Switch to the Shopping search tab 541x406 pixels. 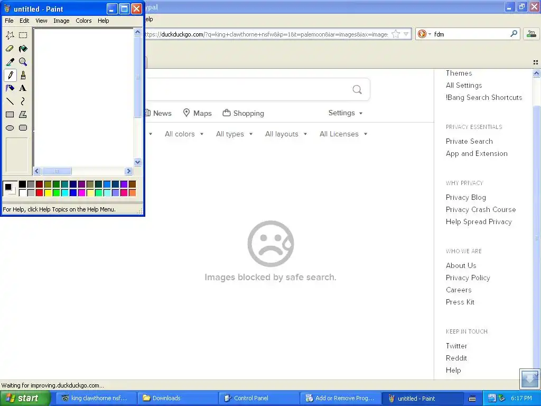click(x=243, y=113)
